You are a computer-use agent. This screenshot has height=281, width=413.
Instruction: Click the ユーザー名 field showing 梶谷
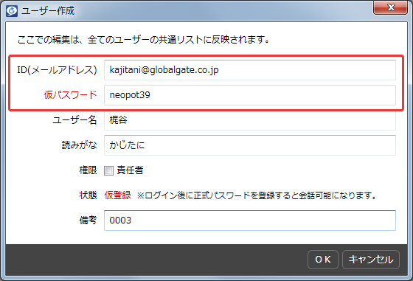[250, 120]
